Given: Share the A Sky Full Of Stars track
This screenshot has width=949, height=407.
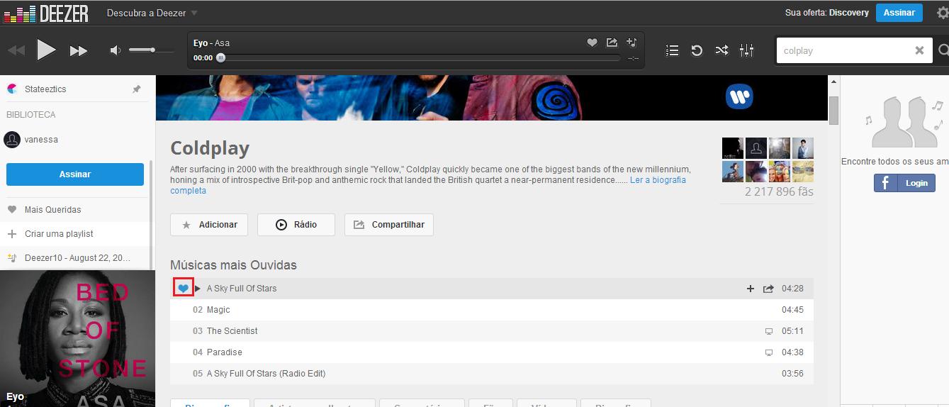Looking at the screenshot, I should coord(768,289).
